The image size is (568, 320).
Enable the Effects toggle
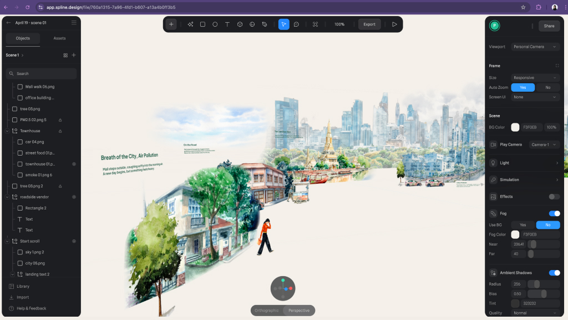554,197
